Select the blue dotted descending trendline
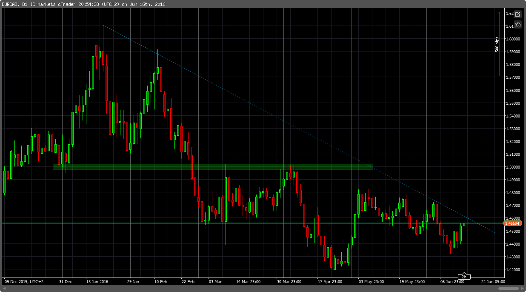The height and width of the screenshot is (292, 526). coord(300,129)
